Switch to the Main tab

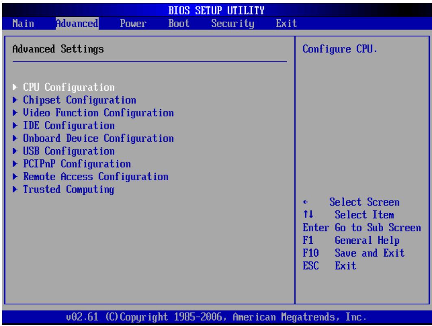(x=23, y=24)
